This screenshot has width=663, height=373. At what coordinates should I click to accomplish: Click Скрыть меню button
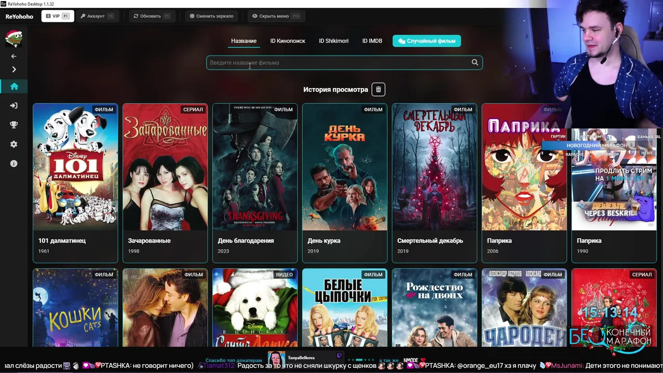(276, 16)
